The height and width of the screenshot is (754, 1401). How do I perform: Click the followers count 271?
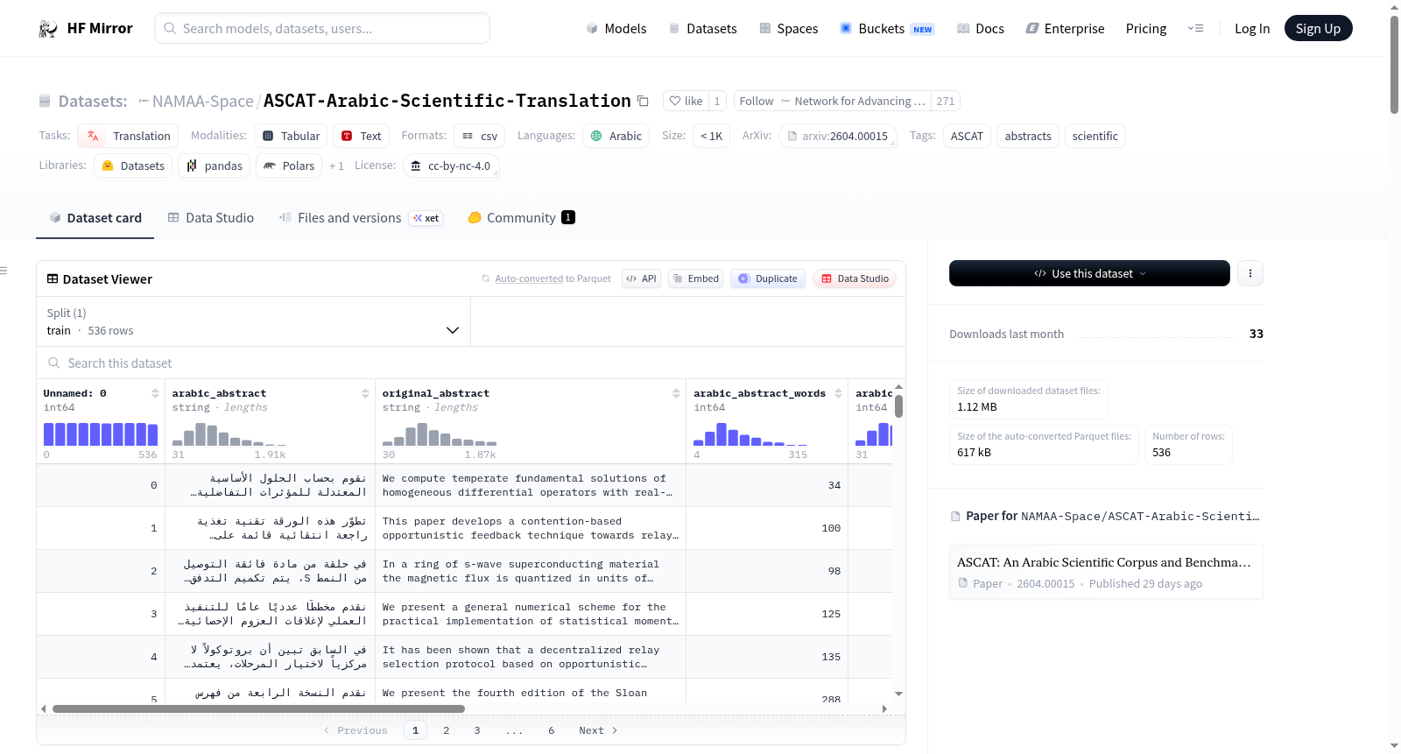(945, 101)
